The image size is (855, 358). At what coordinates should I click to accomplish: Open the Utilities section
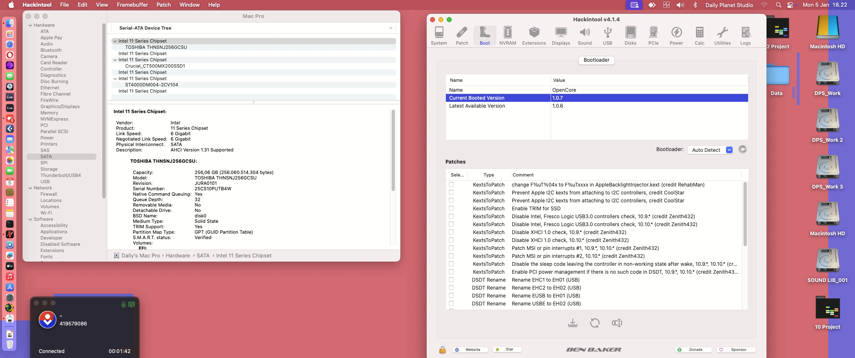[722, 36]
